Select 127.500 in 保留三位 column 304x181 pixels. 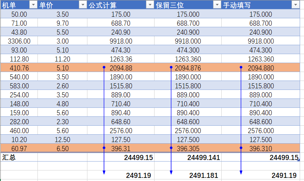click(188, 140)
